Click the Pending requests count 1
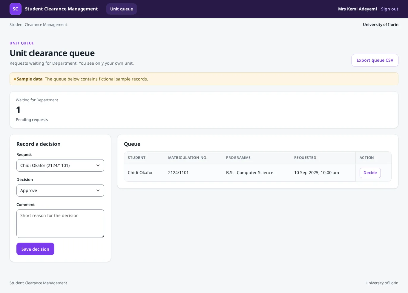The image size is (408, 293). tap(18, 110)
